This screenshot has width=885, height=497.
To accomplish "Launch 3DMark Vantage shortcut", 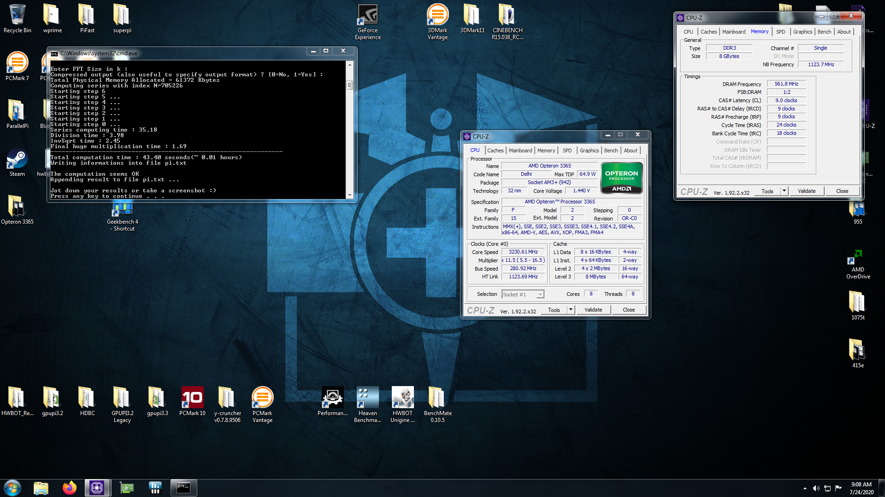I will (x=437, y=22).
